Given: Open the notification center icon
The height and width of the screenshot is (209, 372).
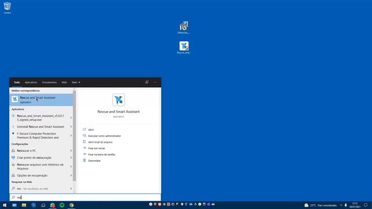Looking at the screenshot, I should [x=366, y=205].
